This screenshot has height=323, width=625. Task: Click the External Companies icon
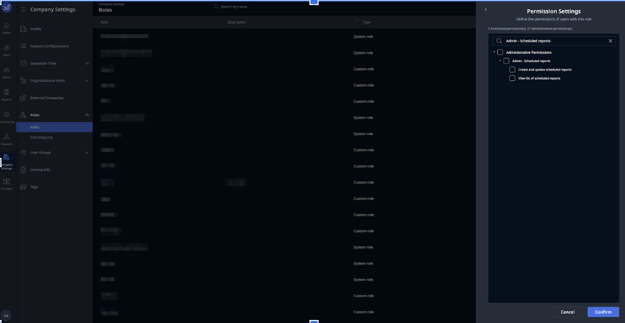23,98
